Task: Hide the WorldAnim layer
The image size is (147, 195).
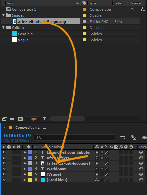Action: (4, 169)
